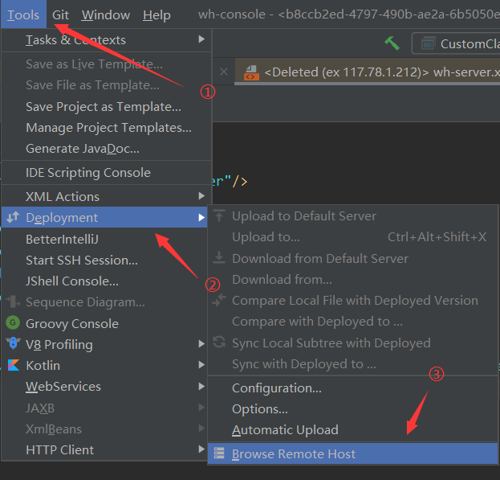This screenshot has width=500, height=480.
Task: Choose Compare Local File with Deployed Version
Action: (355, 301)
